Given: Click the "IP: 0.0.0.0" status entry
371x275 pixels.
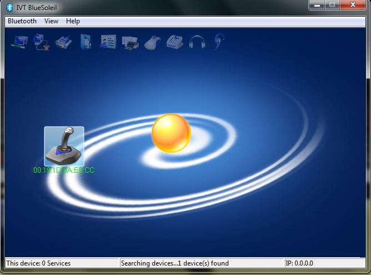Looking at the screenshot, I should tap(299, 263).
